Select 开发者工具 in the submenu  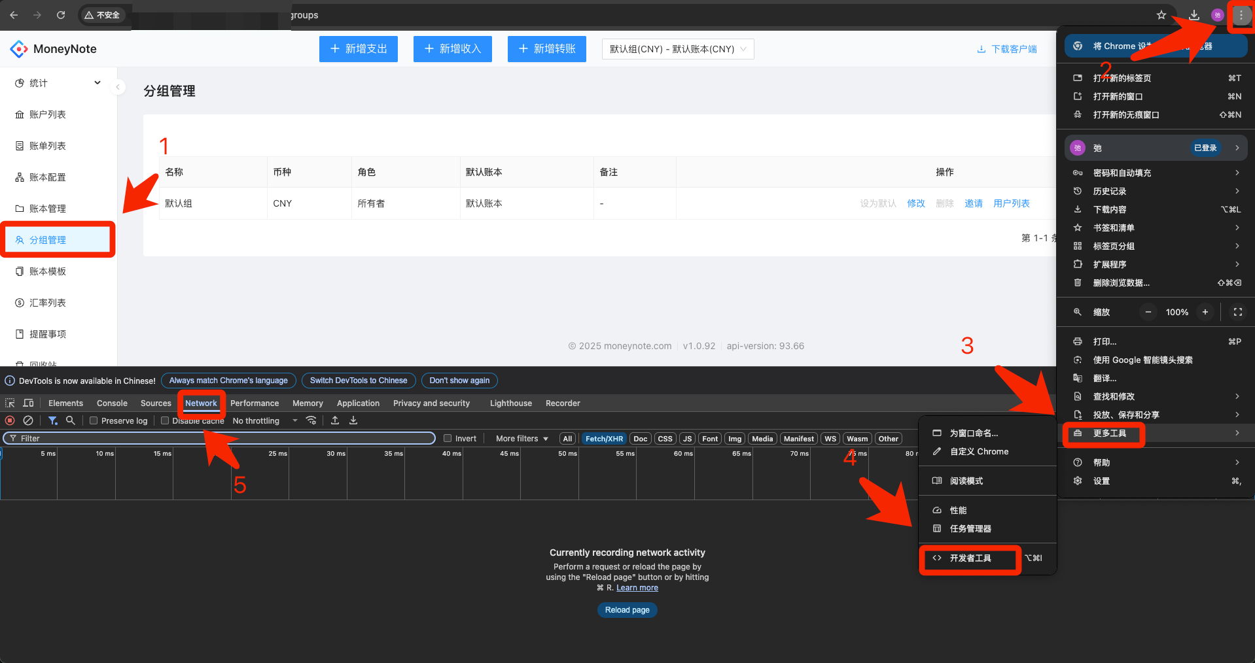pos(970,558)
